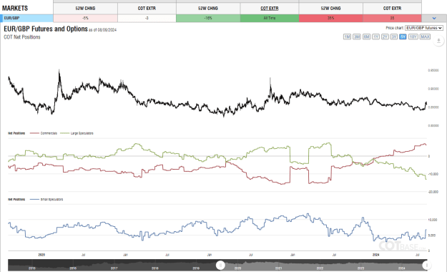Toggle the Small Speculators legend entry
This screenshot has width=447, height=272.
[46, 200]
